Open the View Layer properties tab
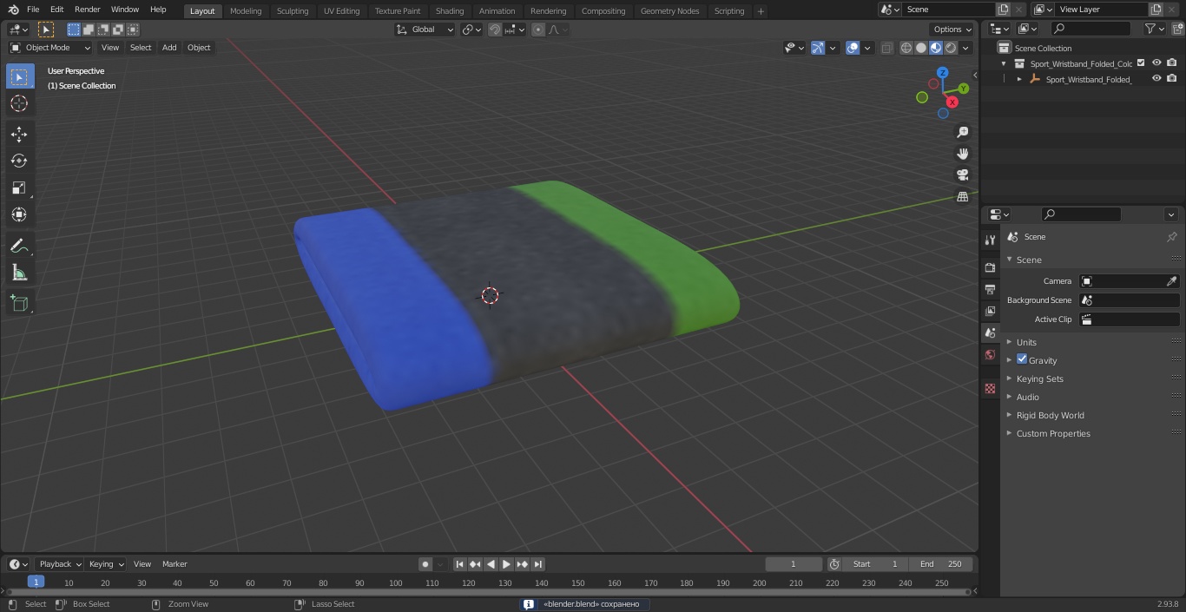The height and width of the screenshot is (612, 1186). (x=990, y=311)
